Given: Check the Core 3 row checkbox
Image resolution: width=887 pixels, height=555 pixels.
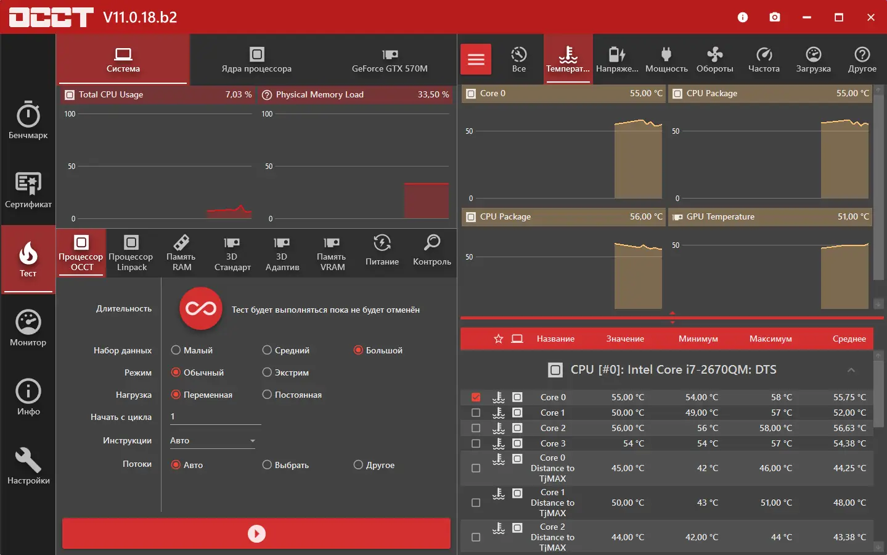Looking at the screenshot, I should coord(476,443).
